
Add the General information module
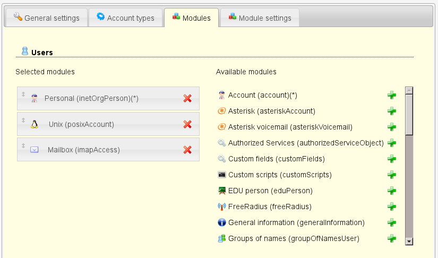[x=392, y=222]
